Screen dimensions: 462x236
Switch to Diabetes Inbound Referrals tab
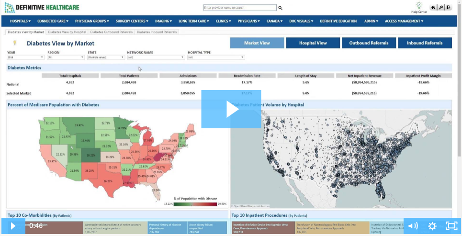coord(157,32)
